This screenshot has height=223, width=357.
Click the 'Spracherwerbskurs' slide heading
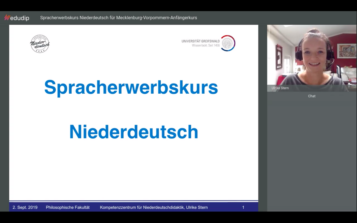click(131, 87)
